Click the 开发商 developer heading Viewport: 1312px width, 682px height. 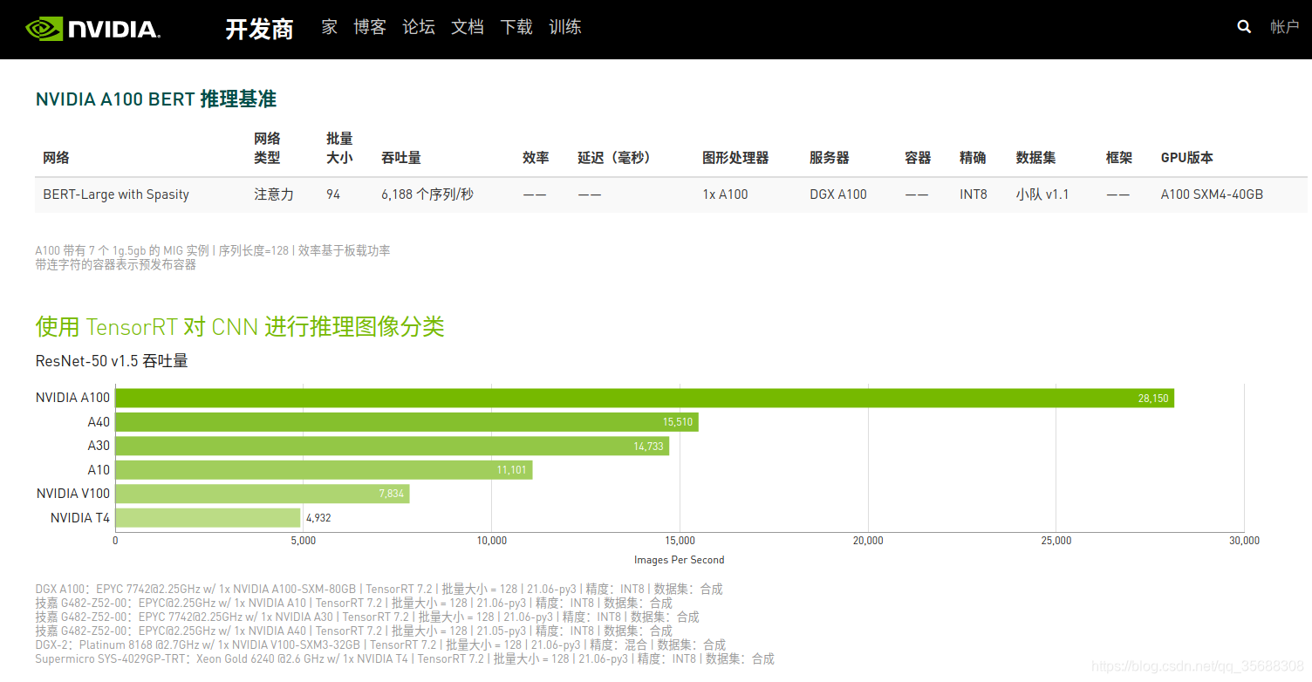click(259, 29)
